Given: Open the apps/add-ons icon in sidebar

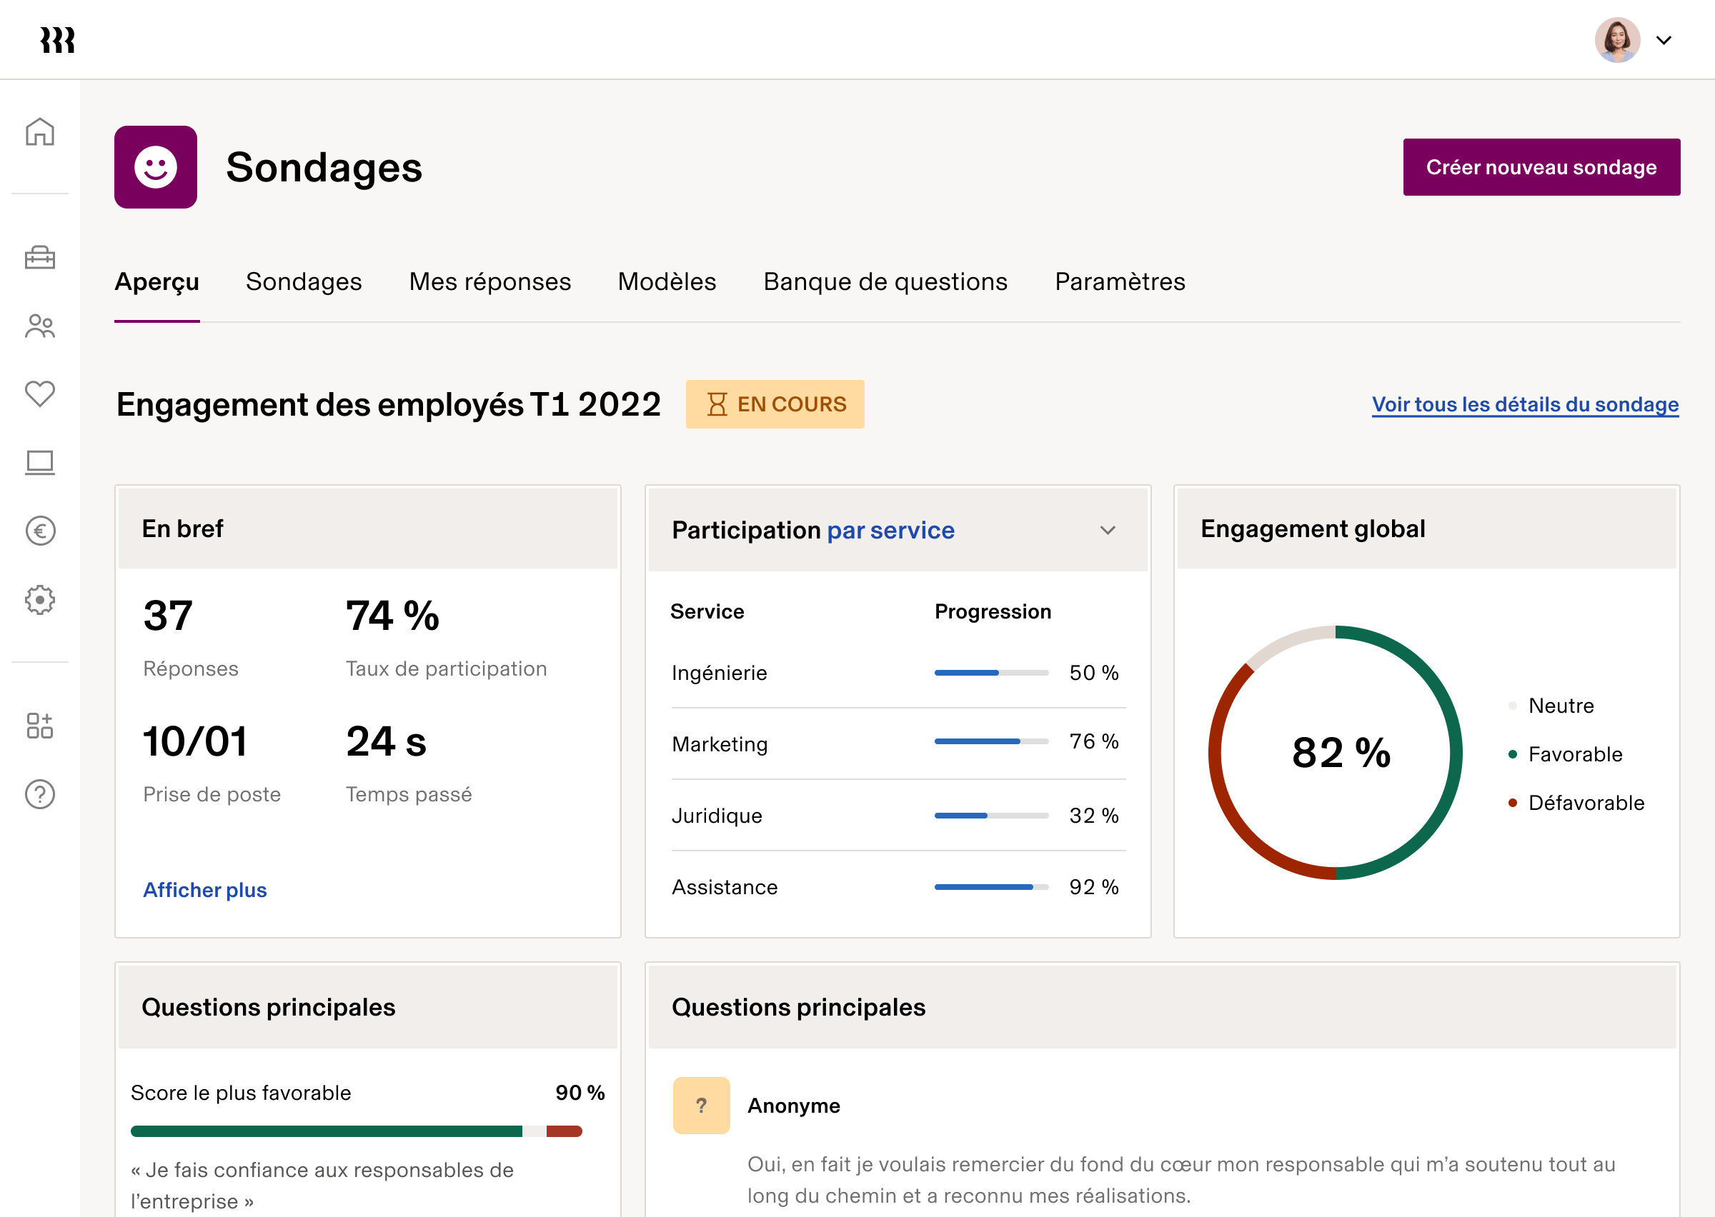Looking at the screenshot, I should (x=40, y=726).
